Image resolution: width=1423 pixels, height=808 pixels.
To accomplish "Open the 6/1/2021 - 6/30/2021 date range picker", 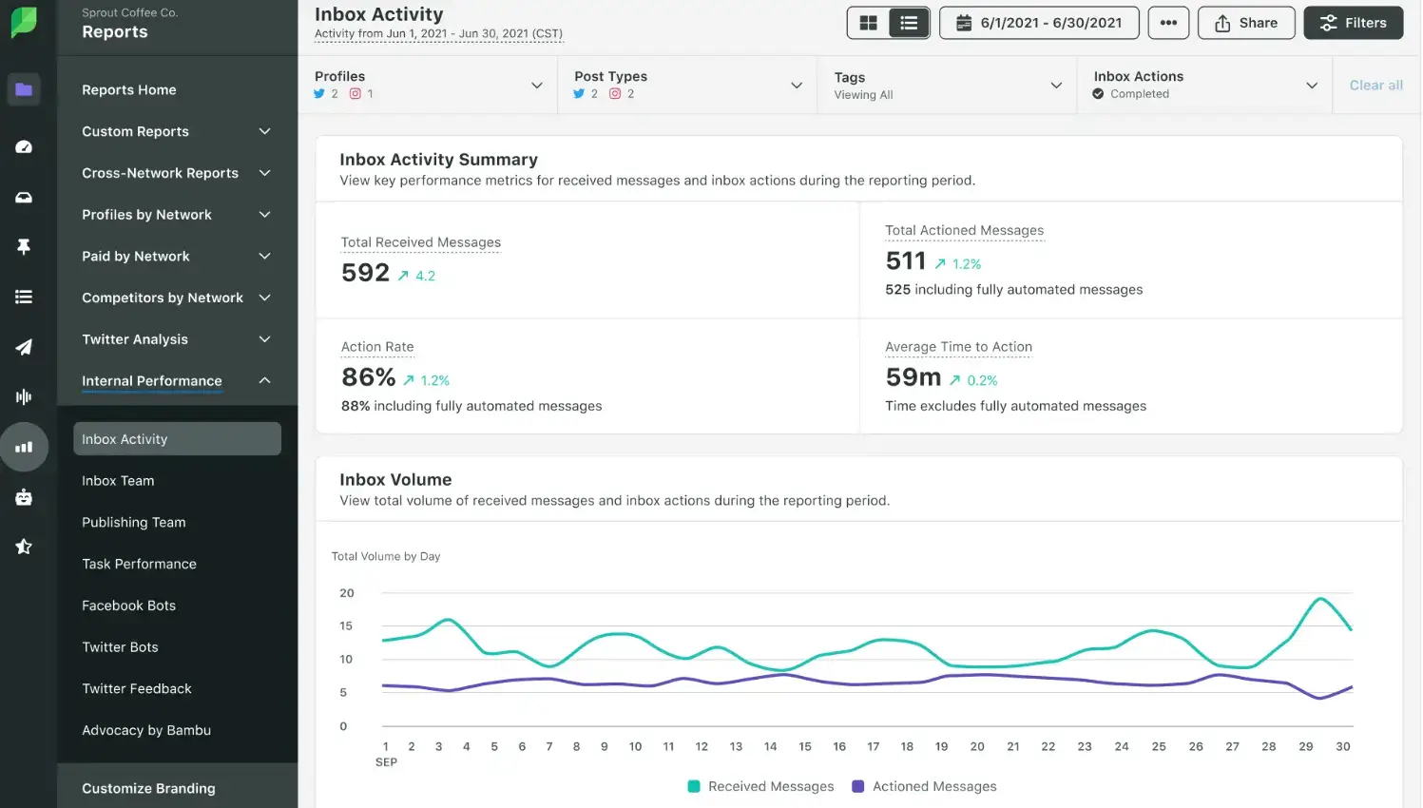I will tap(1039, 23).
